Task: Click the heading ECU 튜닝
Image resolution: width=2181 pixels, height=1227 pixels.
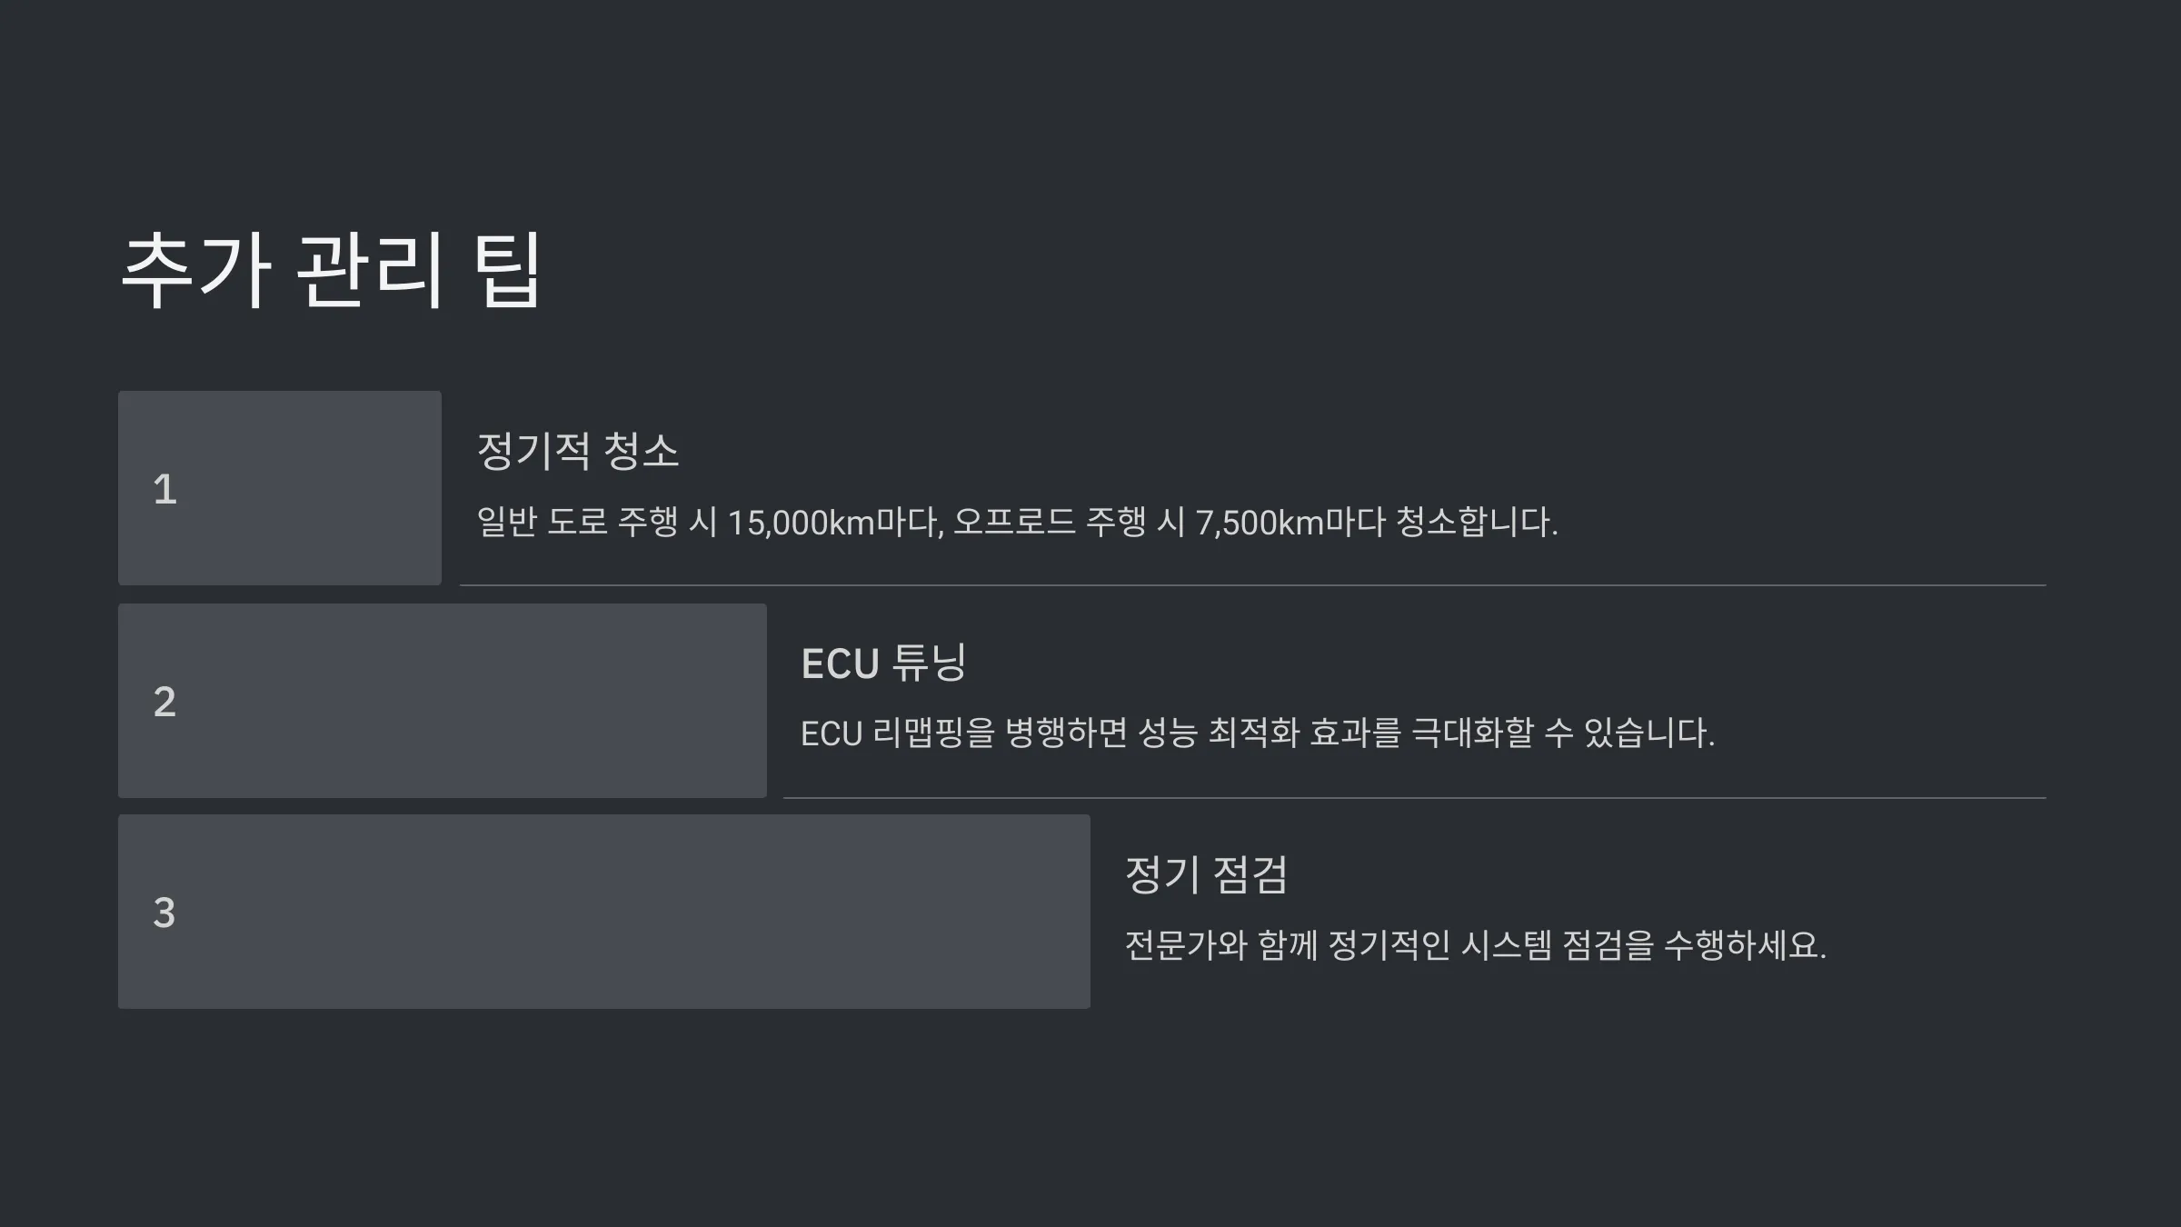Action: 883,663
